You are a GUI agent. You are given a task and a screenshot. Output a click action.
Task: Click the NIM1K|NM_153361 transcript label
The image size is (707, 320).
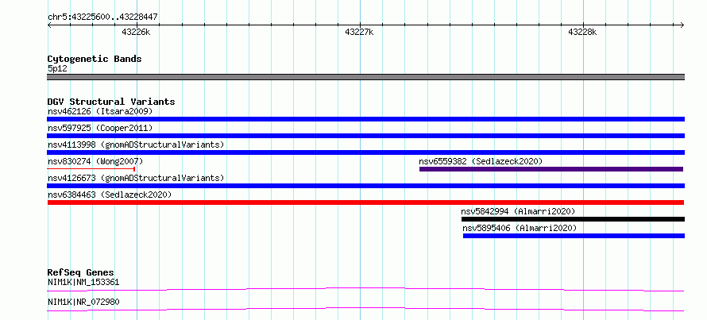[83, 283]
